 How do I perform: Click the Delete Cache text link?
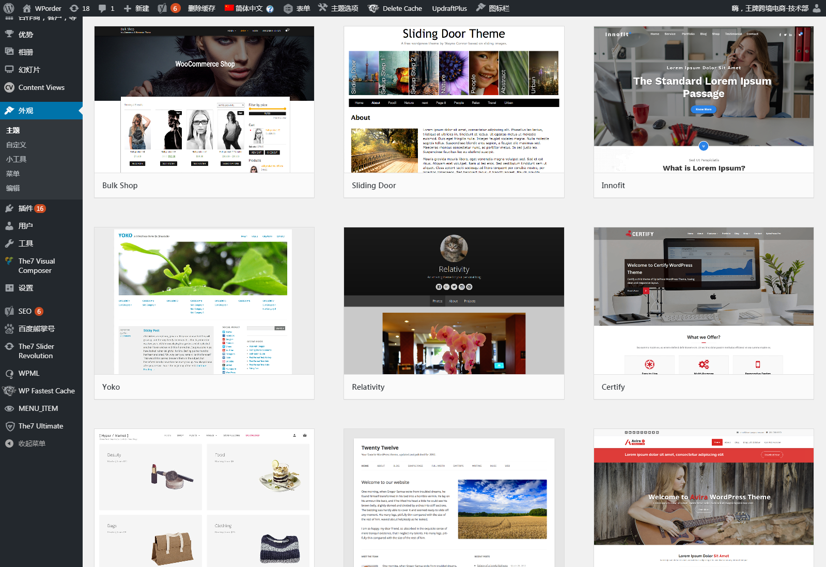coord(402,8)
